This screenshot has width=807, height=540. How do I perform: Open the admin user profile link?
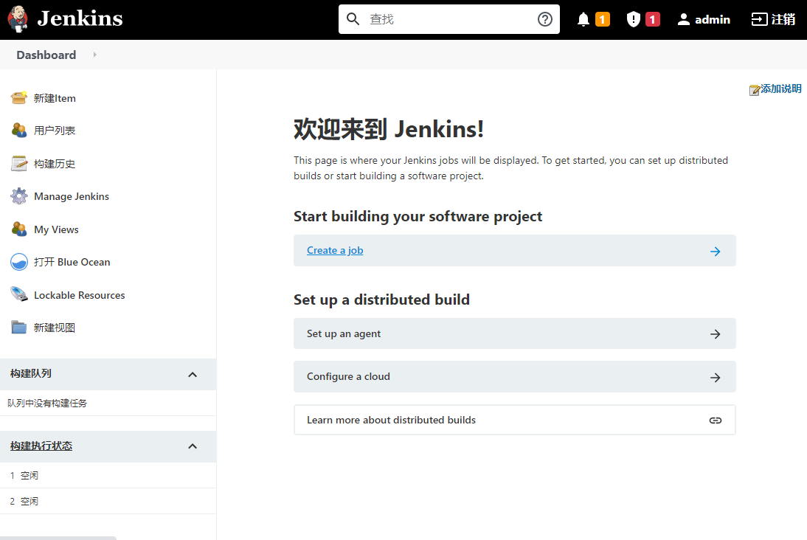713,20
